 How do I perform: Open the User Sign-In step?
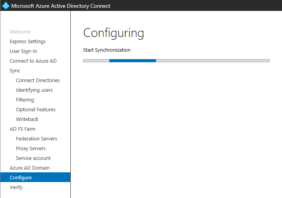tap(23, 51)
